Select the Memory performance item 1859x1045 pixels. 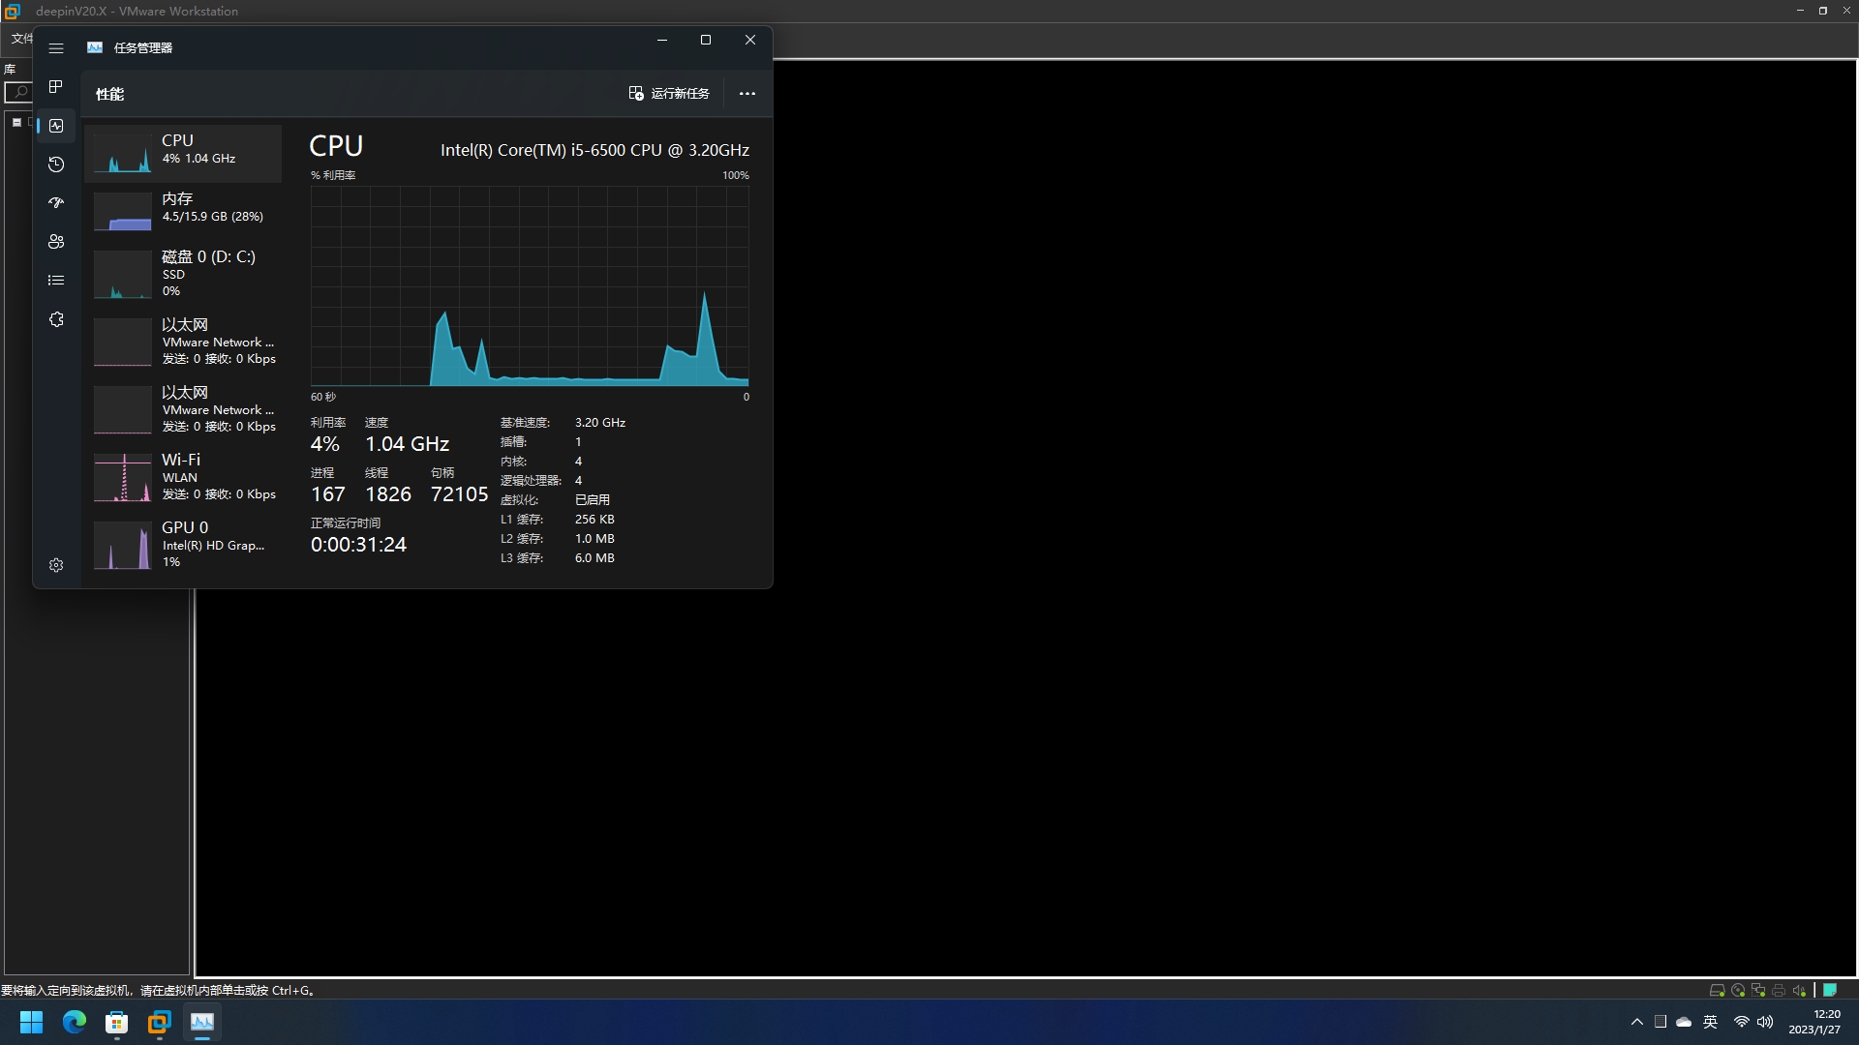click(x=184, y=208)
